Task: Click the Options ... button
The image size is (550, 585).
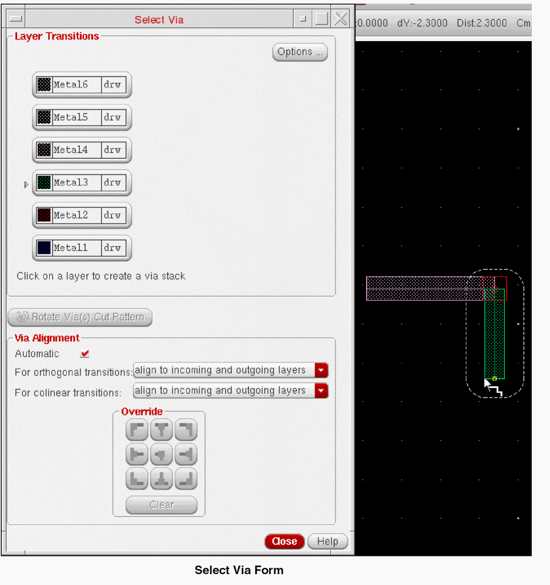Action: click(x=300, y=52)
